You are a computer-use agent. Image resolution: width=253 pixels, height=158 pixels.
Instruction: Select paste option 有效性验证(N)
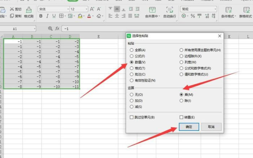[x=142, y=80]
